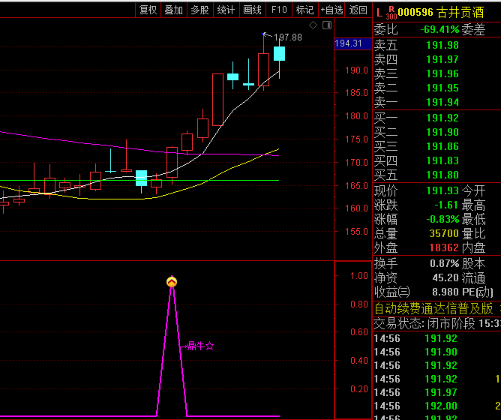Click 返回 to go back

pos(358,10)
